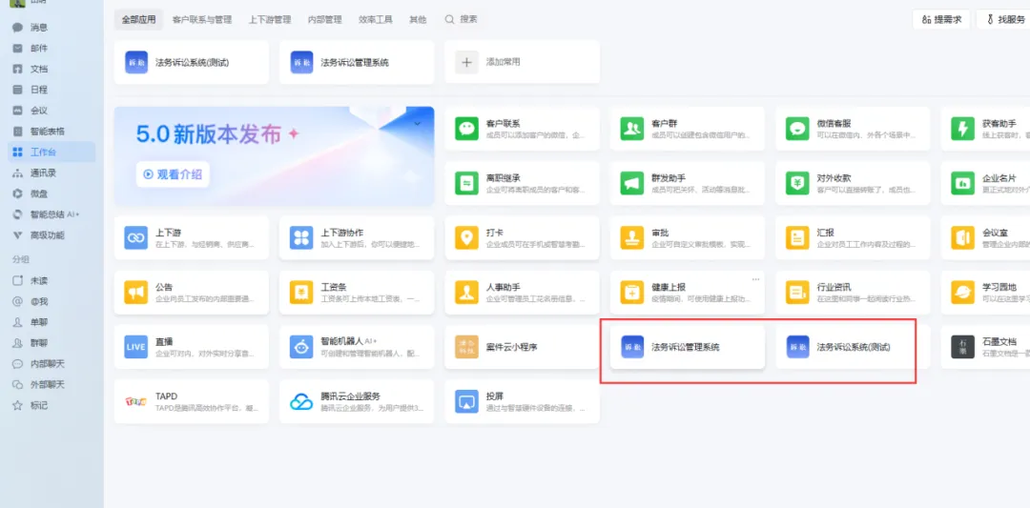Open the 公告 announcement icon

pos(136,292)
